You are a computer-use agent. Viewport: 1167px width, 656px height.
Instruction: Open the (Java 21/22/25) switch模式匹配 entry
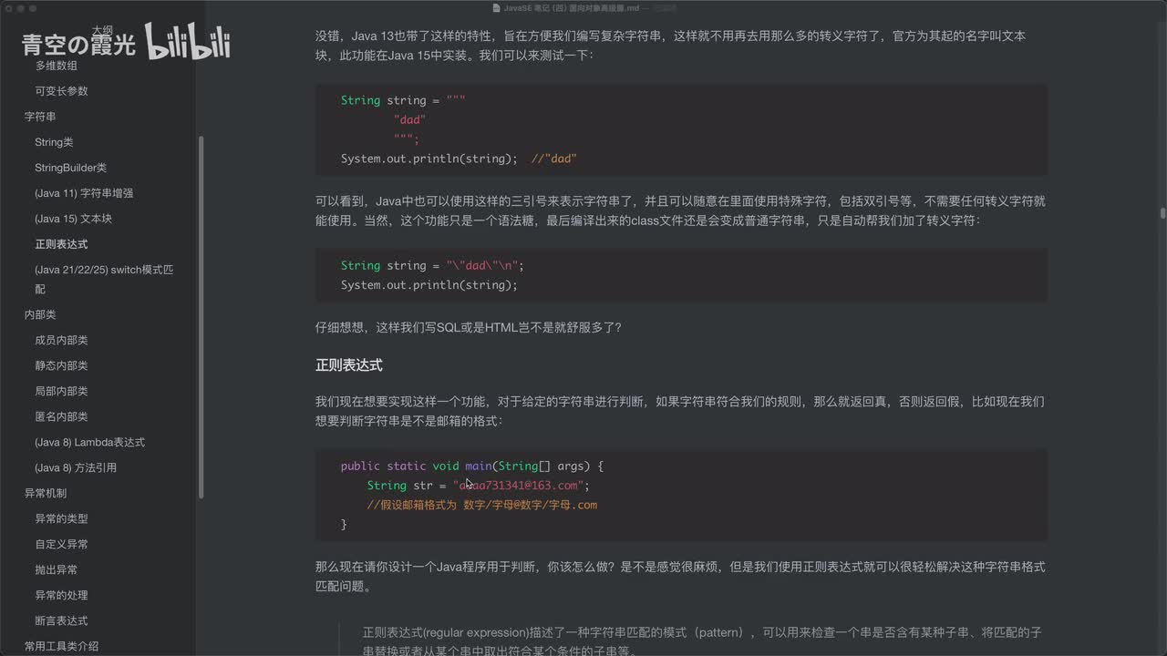pos(104,279)
